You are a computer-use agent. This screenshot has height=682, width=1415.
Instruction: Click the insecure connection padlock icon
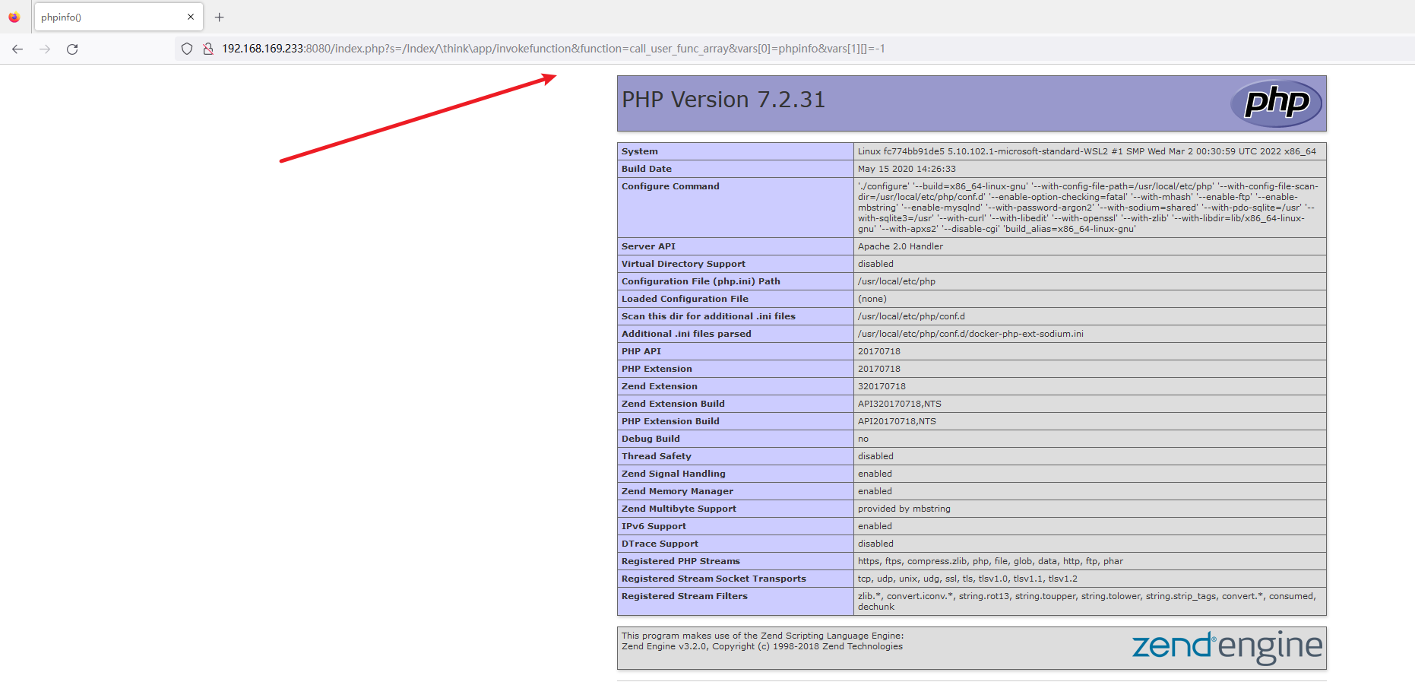pyautogui.click(x=207, y=49)
